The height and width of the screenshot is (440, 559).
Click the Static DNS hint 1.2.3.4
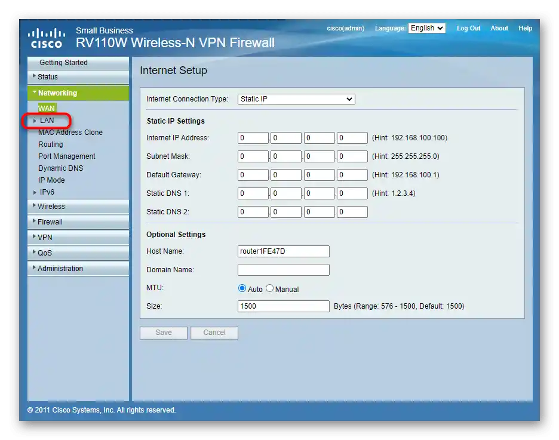[394, 193]
